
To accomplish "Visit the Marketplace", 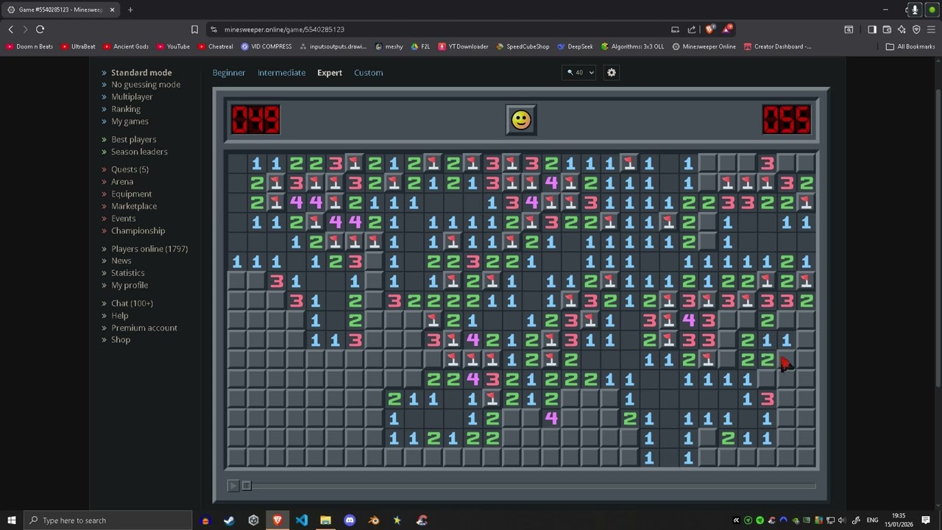I will (x=134, y=206).
